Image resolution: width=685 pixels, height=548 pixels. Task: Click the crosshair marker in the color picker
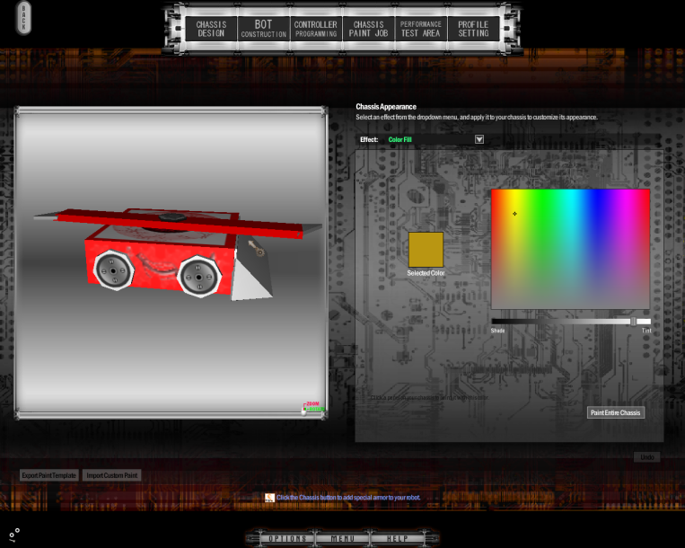[x=514, y=214]
